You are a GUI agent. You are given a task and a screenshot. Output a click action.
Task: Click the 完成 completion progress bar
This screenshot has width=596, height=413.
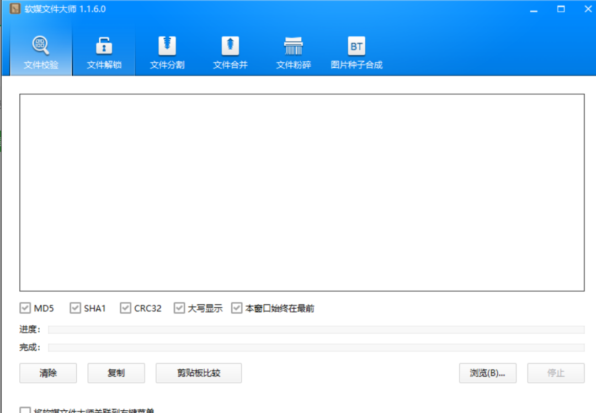coord(316,347)
